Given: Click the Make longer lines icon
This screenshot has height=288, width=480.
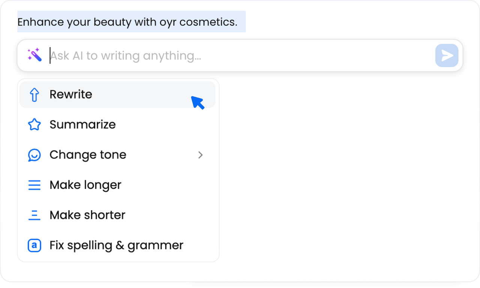Looking at the screenshot, I should point(34,184).
